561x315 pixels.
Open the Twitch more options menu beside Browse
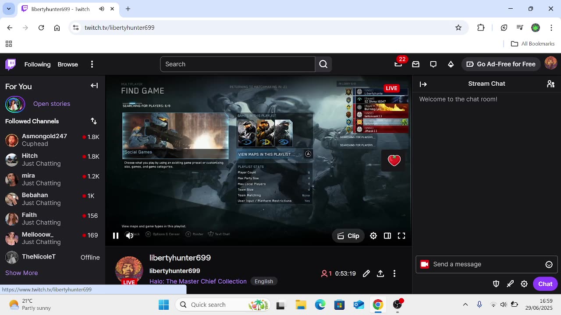pos(92,64)
